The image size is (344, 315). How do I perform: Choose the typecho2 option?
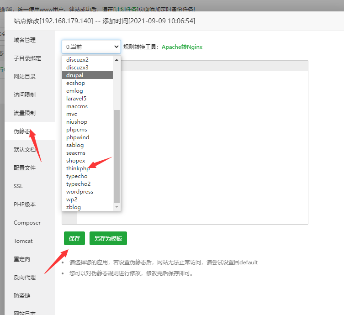[88, 184]
